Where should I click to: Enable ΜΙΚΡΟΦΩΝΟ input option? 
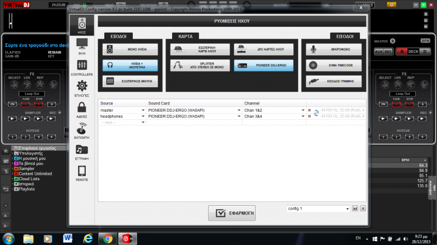coord(334,50)
